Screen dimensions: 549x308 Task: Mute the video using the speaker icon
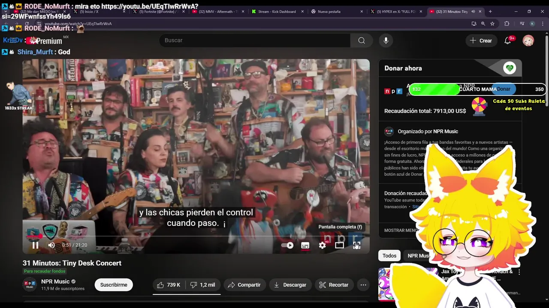[x=51, y=245]
